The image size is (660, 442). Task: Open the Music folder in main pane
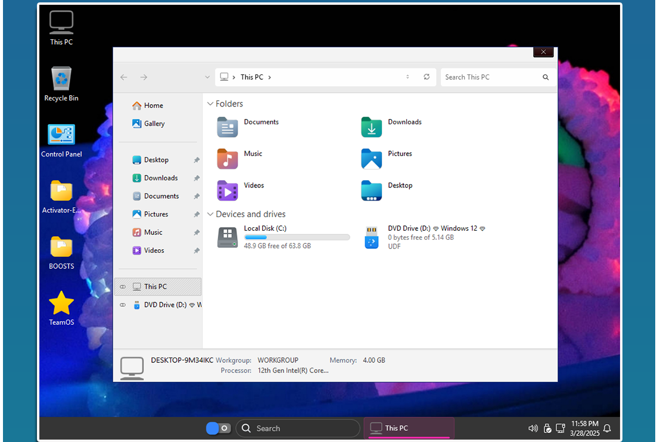tap(228, 159)
